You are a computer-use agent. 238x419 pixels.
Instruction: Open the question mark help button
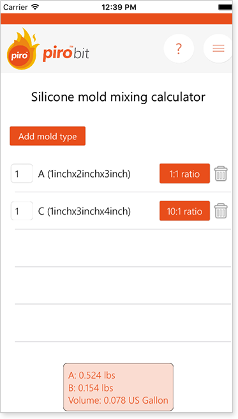pos(179,49)
